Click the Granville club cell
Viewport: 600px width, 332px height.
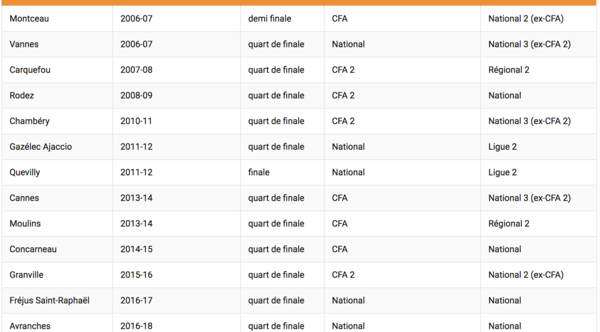pyautogui.click(x=27, y=275)
